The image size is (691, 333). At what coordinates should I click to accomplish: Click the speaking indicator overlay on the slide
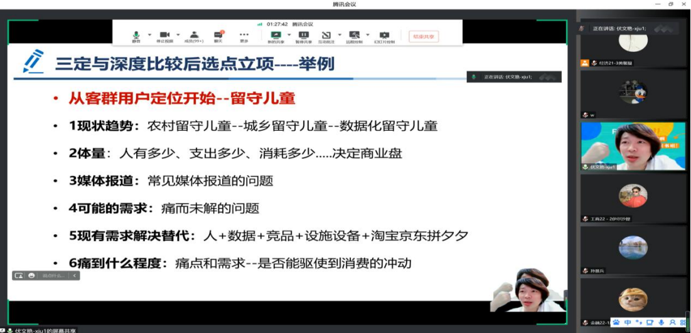tap(514, 76)
